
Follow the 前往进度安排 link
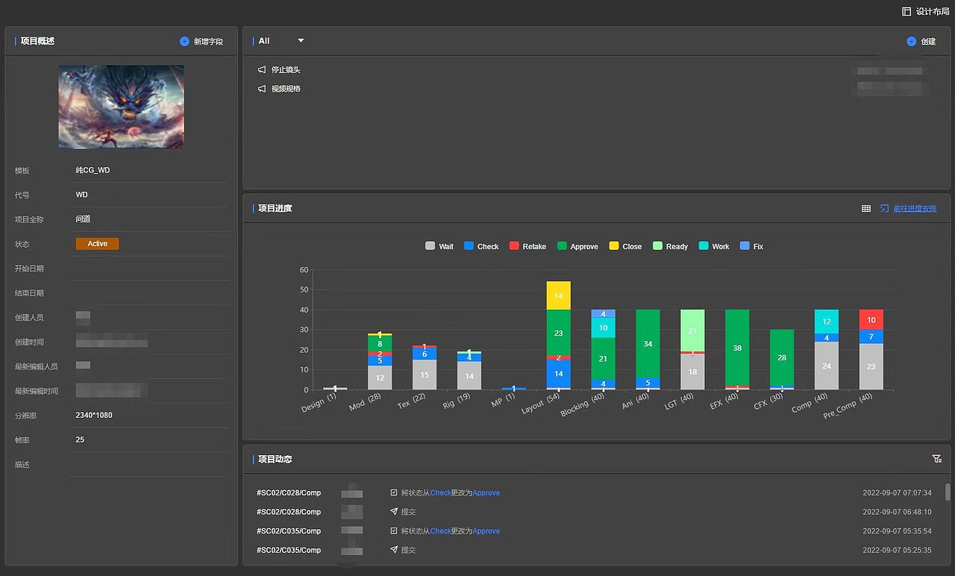[915, 208]
